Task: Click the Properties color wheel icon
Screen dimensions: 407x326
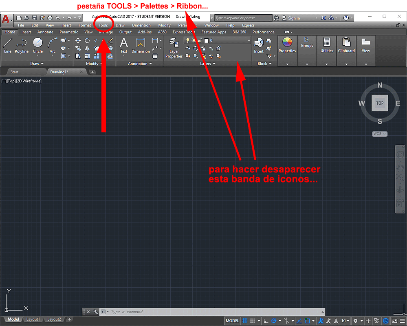Action: point(287,42)
